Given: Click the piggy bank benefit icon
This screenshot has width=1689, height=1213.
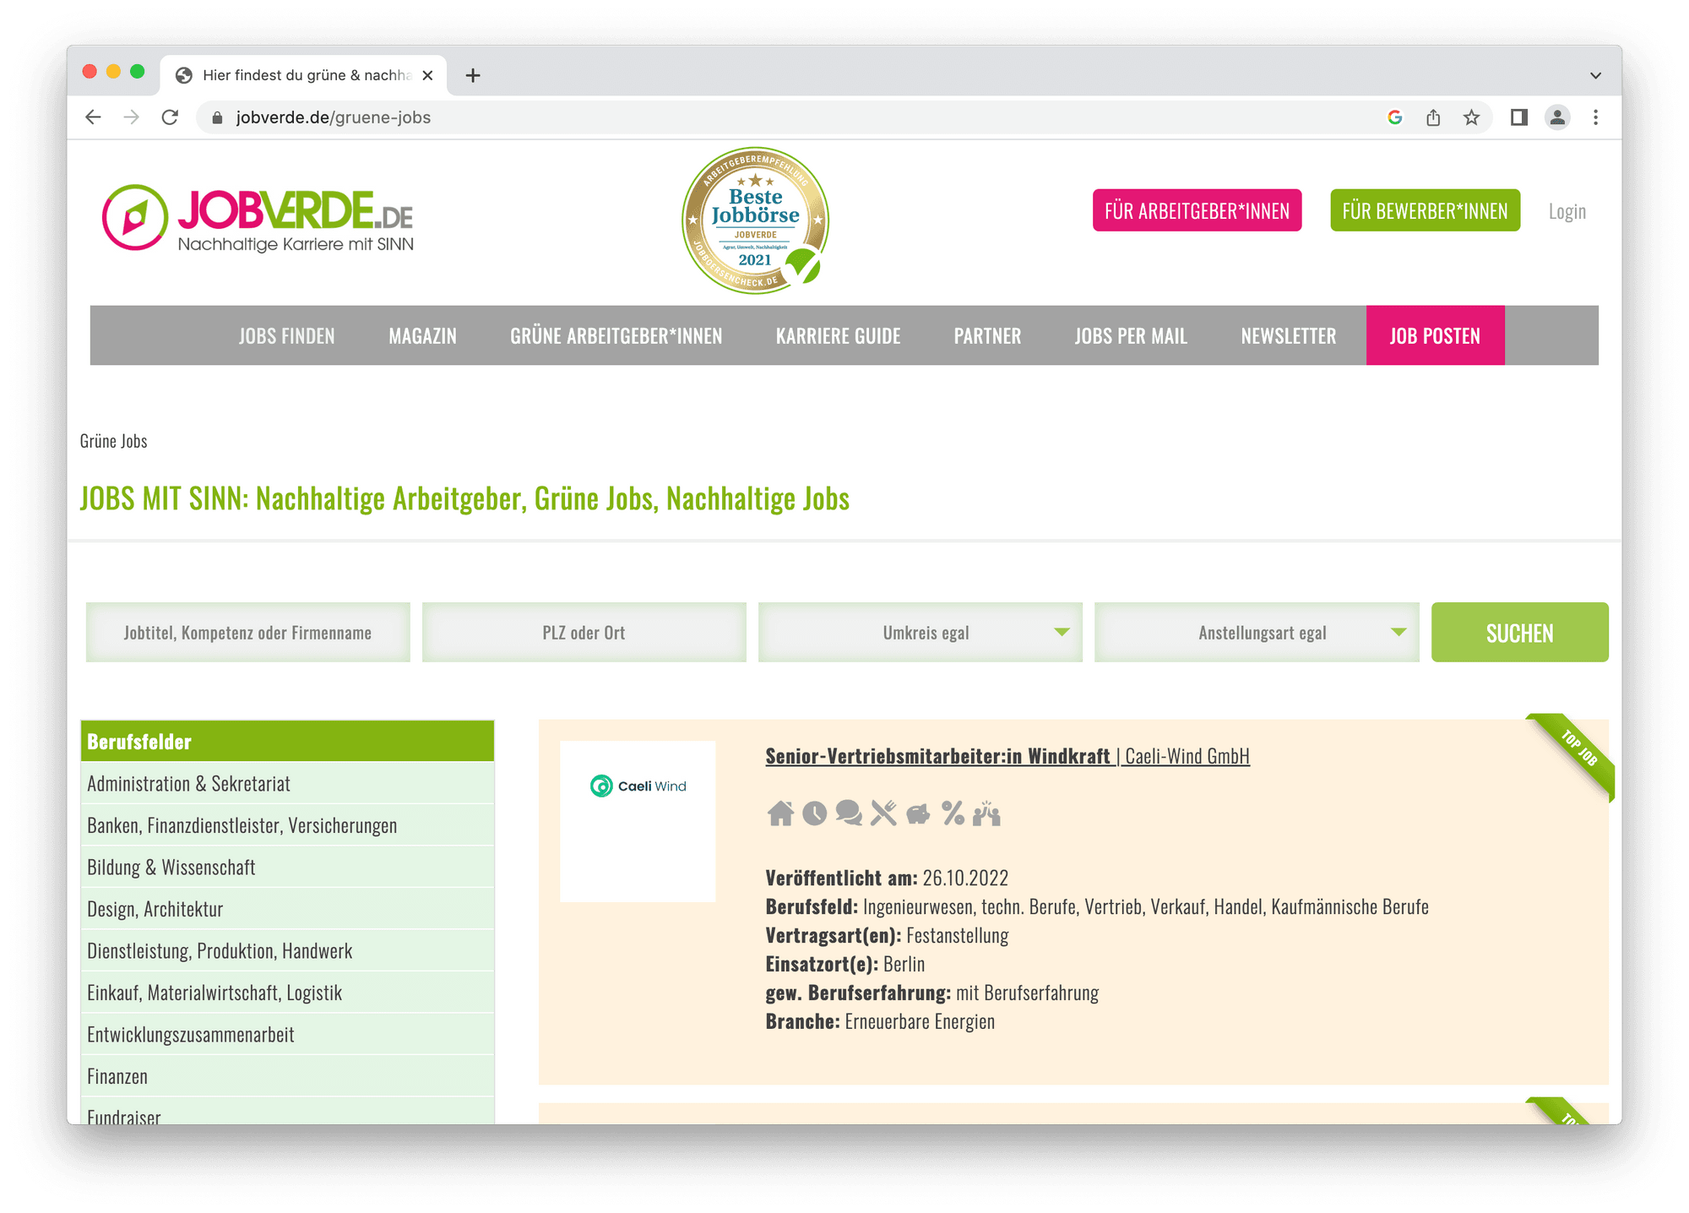Looking at the screenshot, I should pos(918,814).
